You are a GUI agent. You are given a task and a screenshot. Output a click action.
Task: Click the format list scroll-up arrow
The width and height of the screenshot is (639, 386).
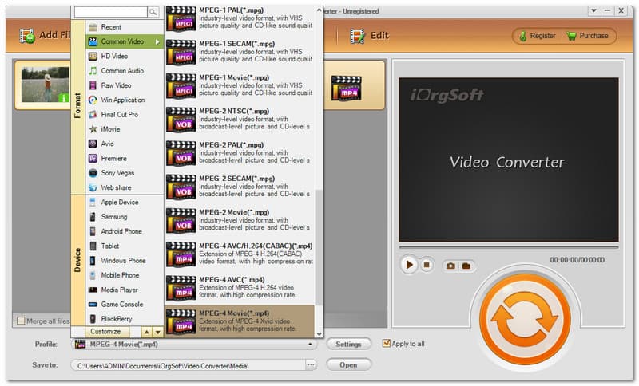pyautogui.click(x=319, y=10)
